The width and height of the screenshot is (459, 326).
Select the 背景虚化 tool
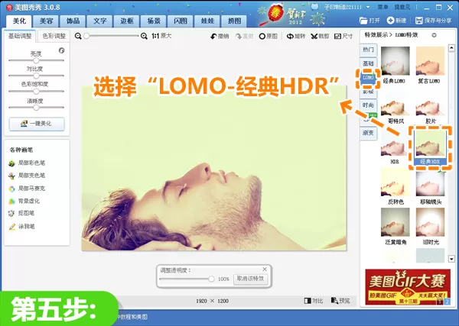[24, 201]
